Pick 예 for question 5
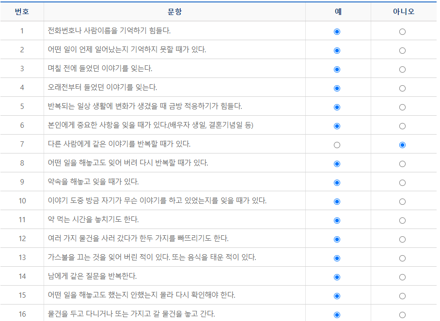Image resolution: width=440 pixels, height=321 pixels. point(337,107)
